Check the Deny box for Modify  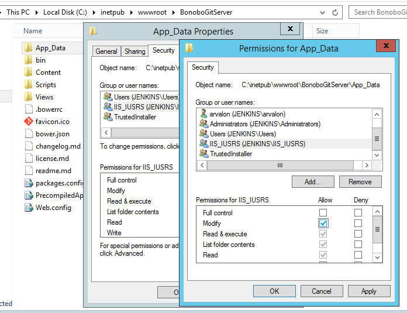358,223
